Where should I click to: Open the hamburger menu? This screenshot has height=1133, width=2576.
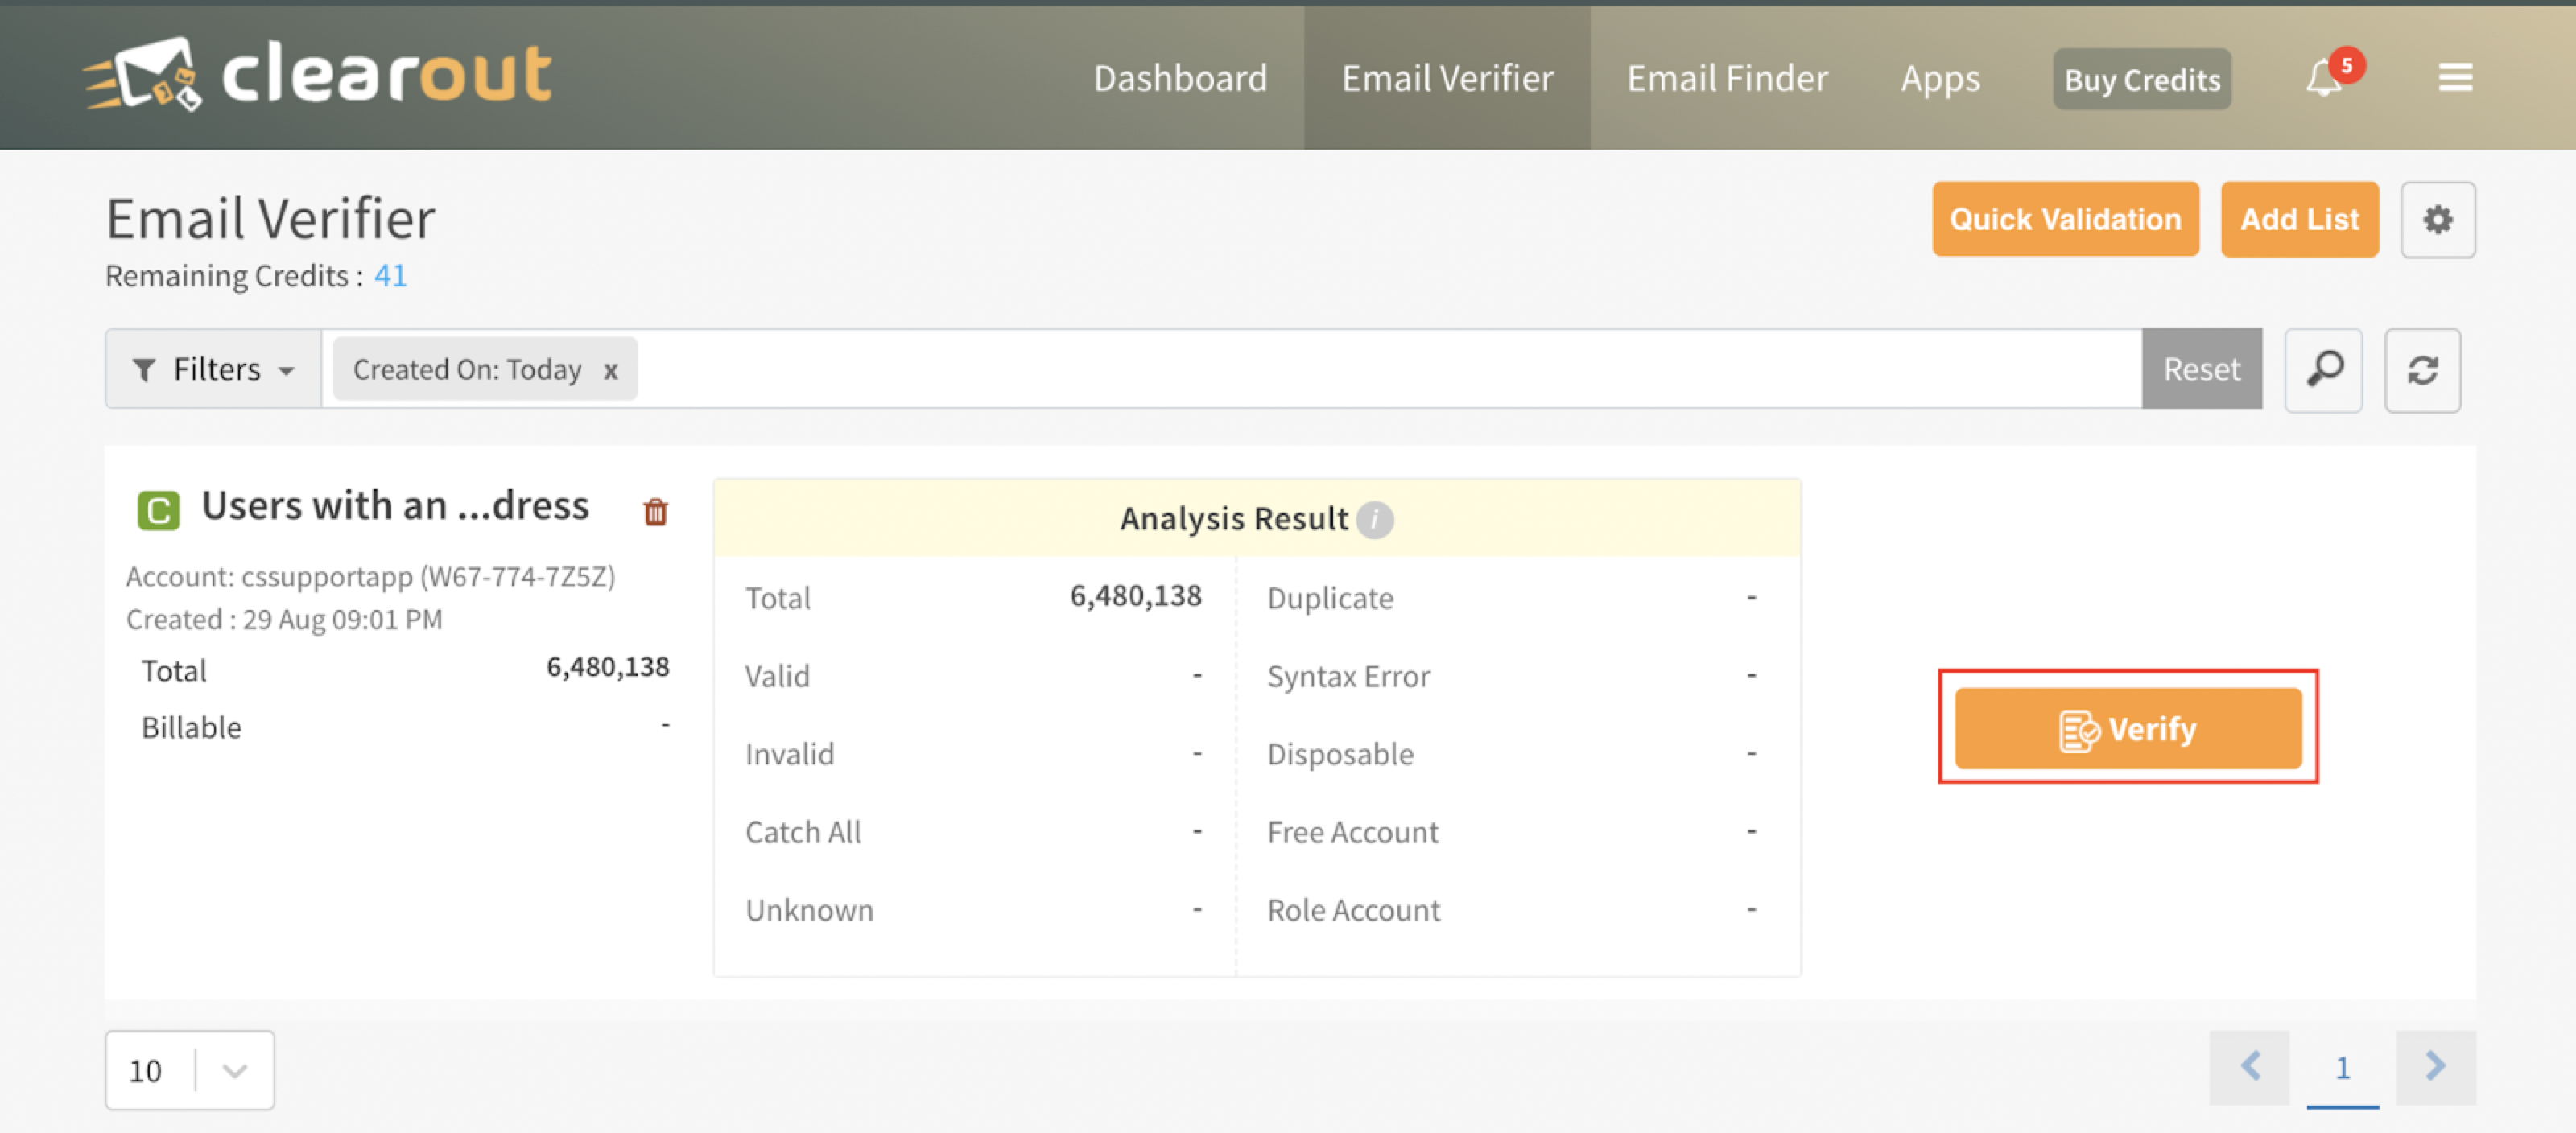[2455, 78]
